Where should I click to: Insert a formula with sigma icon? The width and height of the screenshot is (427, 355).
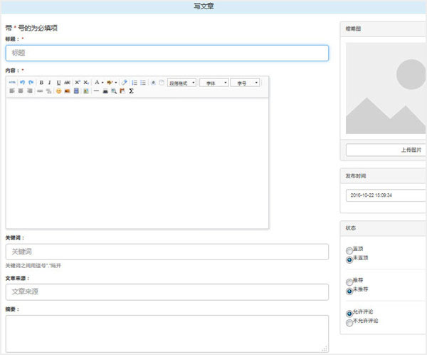[131, 91]
